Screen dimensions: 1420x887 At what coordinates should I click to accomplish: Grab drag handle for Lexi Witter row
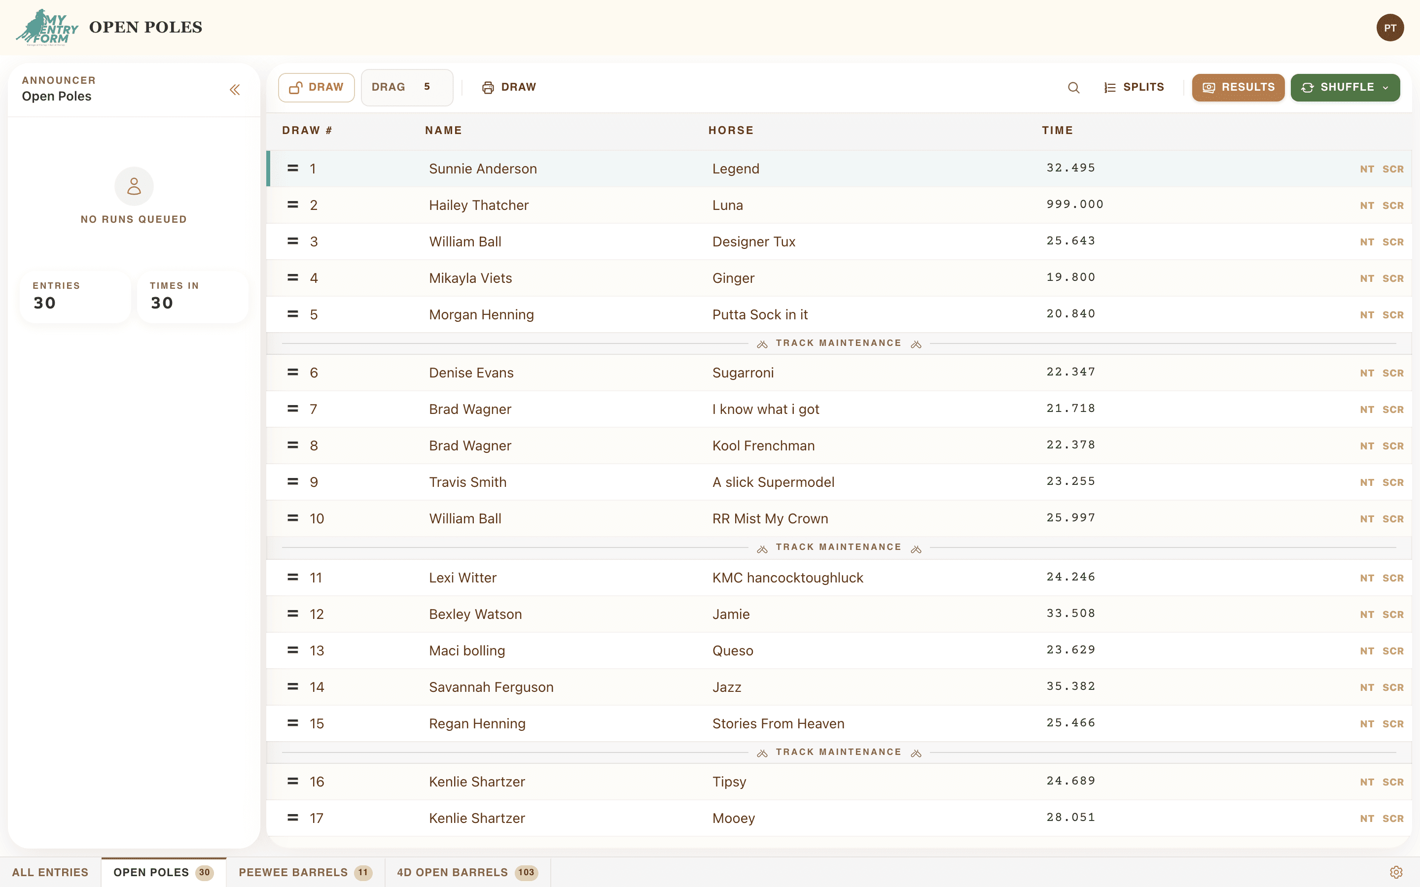293,577
